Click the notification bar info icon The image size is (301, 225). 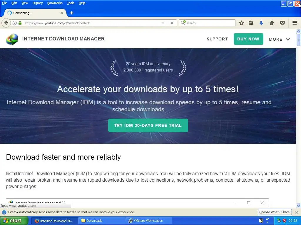point(4,212)
